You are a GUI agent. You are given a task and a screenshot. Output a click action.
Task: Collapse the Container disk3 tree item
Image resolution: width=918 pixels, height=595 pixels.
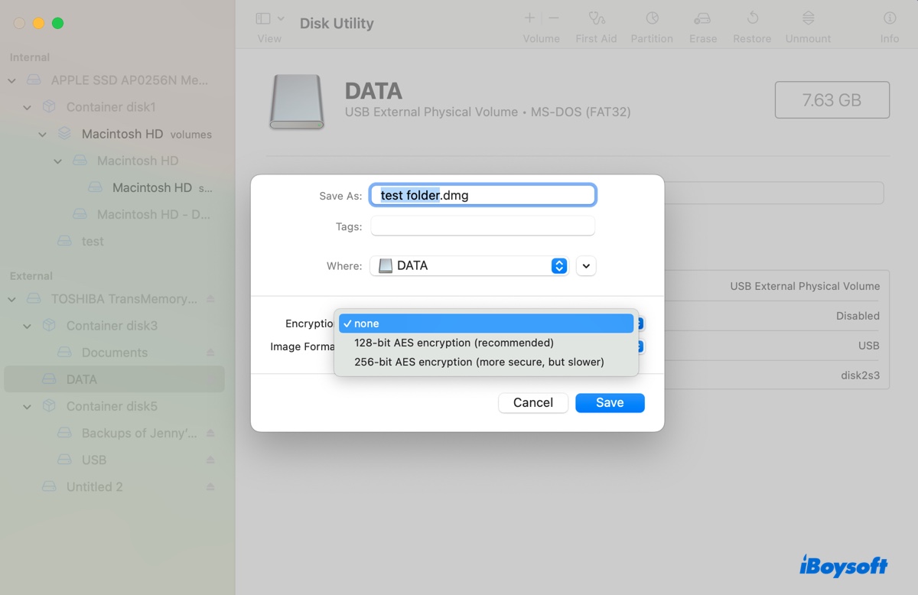point(28,325)
